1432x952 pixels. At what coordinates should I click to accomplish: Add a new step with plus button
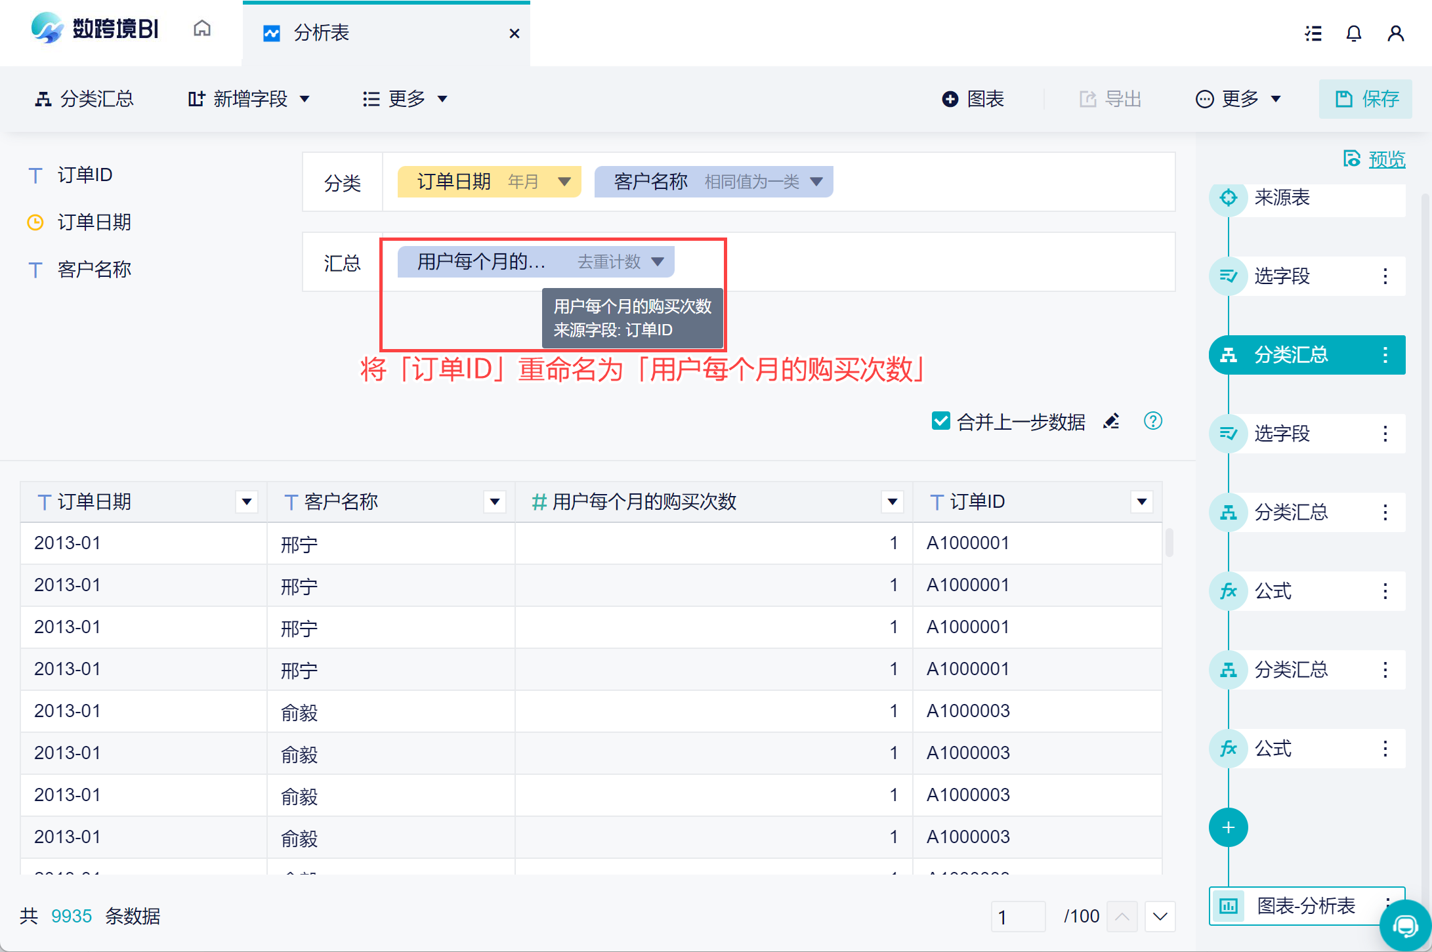pyautogui.click(x=1228, y=827)
